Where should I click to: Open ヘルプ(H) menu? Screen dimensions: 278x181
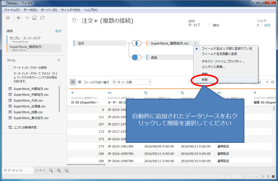tap(91, 10)
